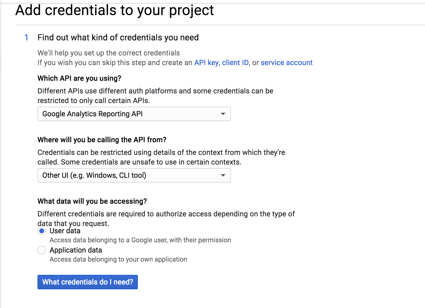Click the arrow on the API selection dropdown
This screenshot has height=308, width=425.
point(223,114)
